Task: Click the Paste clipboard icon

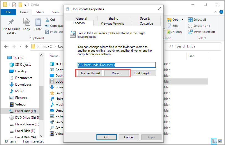Action: [x=38, y=22]
